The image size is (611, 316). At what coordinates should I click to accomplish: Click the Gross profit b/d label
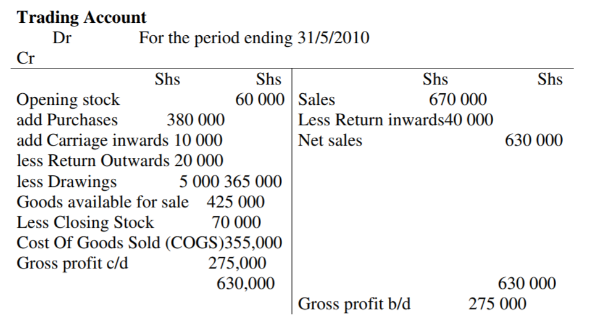354,304
